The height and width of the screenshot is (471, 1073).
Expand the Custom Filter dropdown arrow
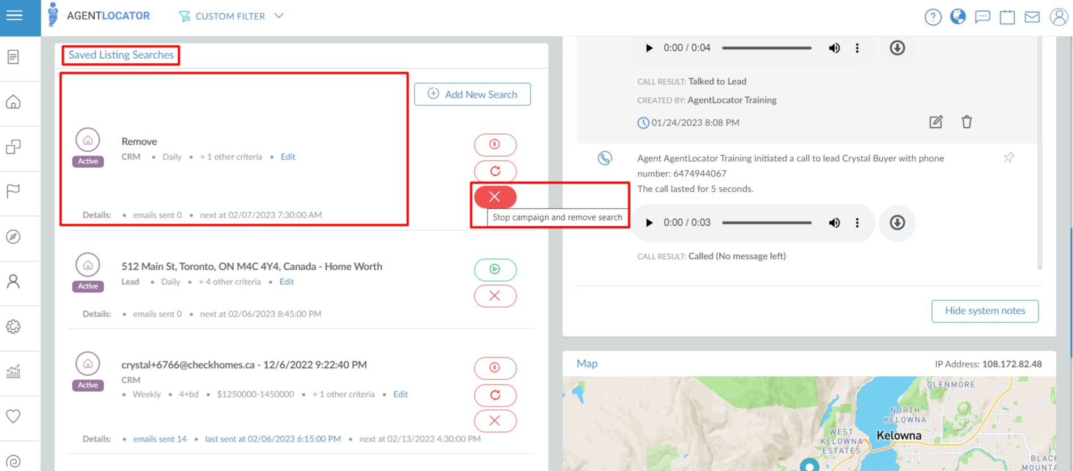click(279, 15)
